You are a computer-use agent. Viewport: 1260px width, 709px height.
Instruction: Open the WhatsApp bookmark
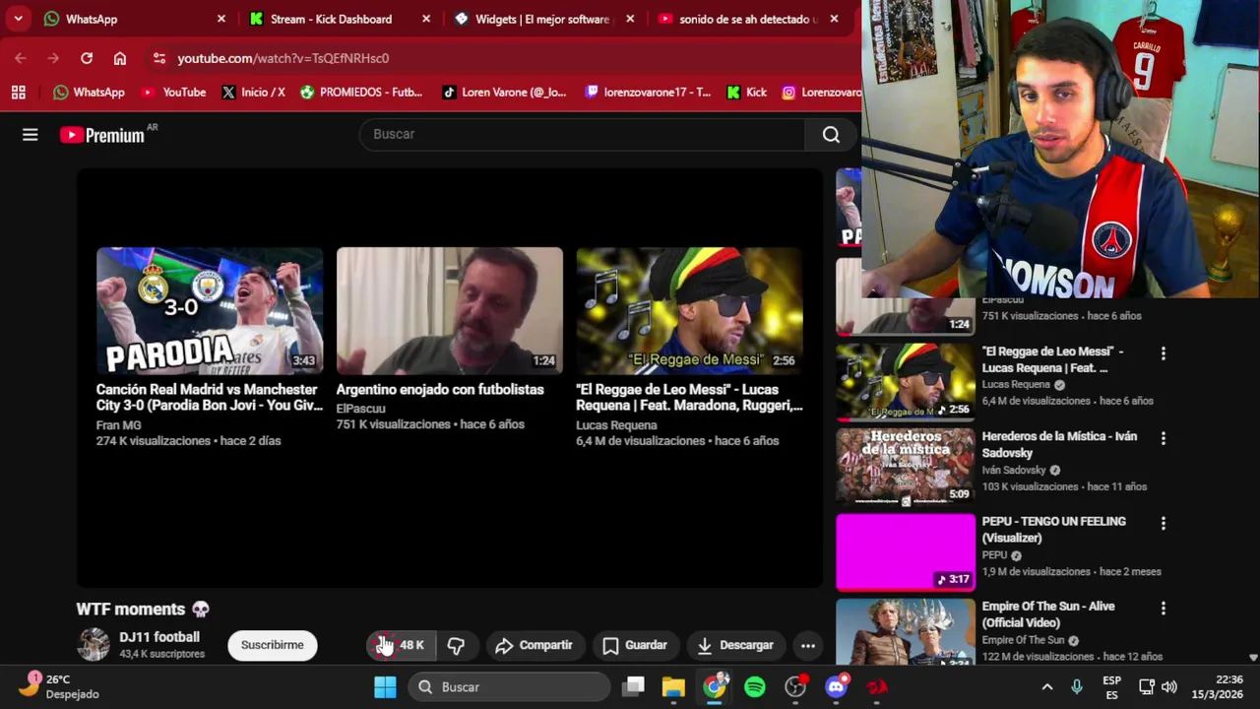click(x=89, y=93)
